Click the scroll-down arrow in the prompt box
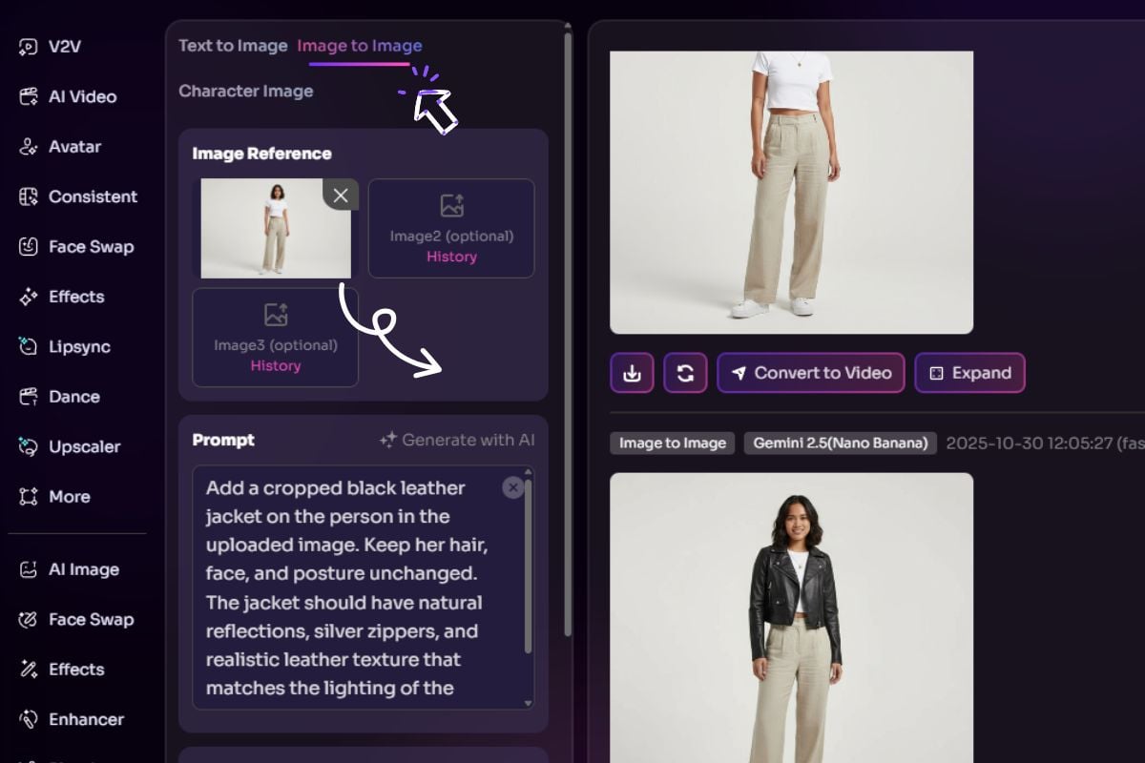The image size is (1145, 763). (529, 703)
